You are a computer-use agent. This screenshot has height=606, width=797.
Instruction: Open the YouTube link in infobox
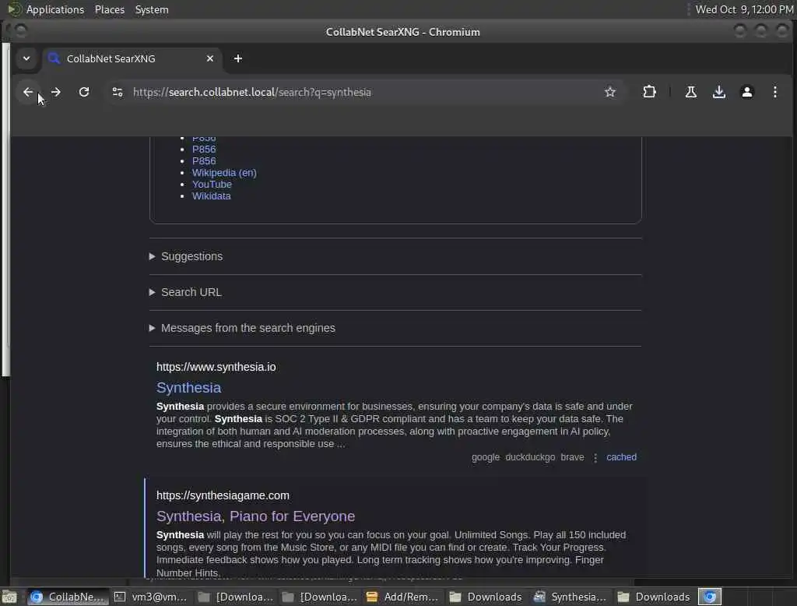pyautogui.click(x=212, y=184)
